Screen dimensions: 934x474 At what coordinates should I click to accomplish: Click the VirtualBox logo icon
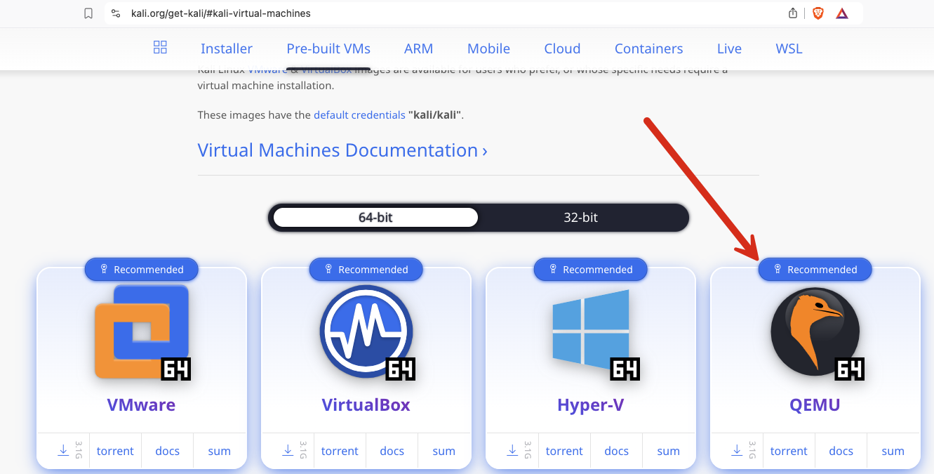click(x=366, y=330)
